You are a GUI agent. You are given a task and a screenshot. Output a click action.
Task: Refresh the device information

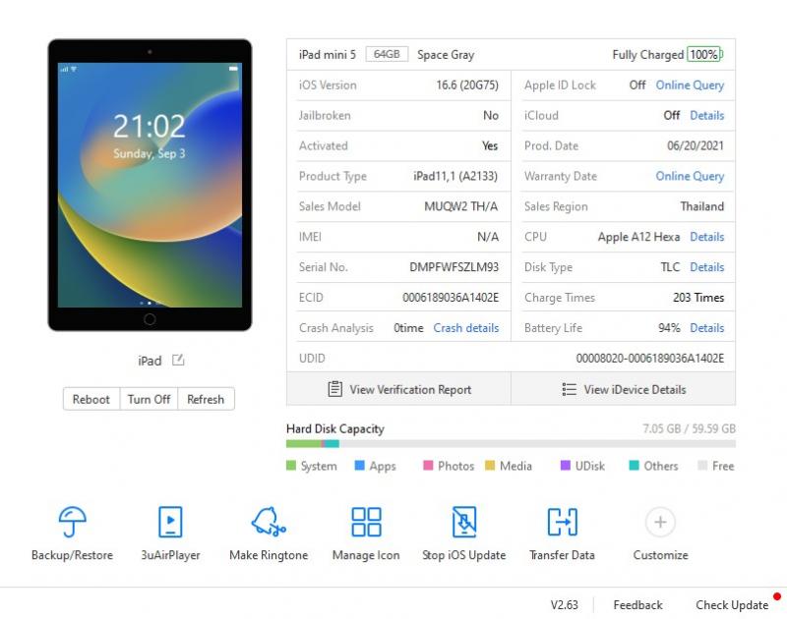[206, 399]
